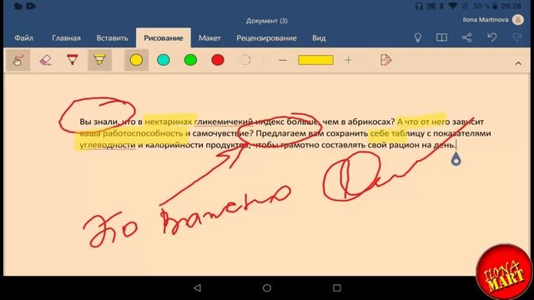This screenshot has width=534, height=300.
Task: Open the Tell Me lightbulb
Action: pyautogui.click(x=418, y=37)
